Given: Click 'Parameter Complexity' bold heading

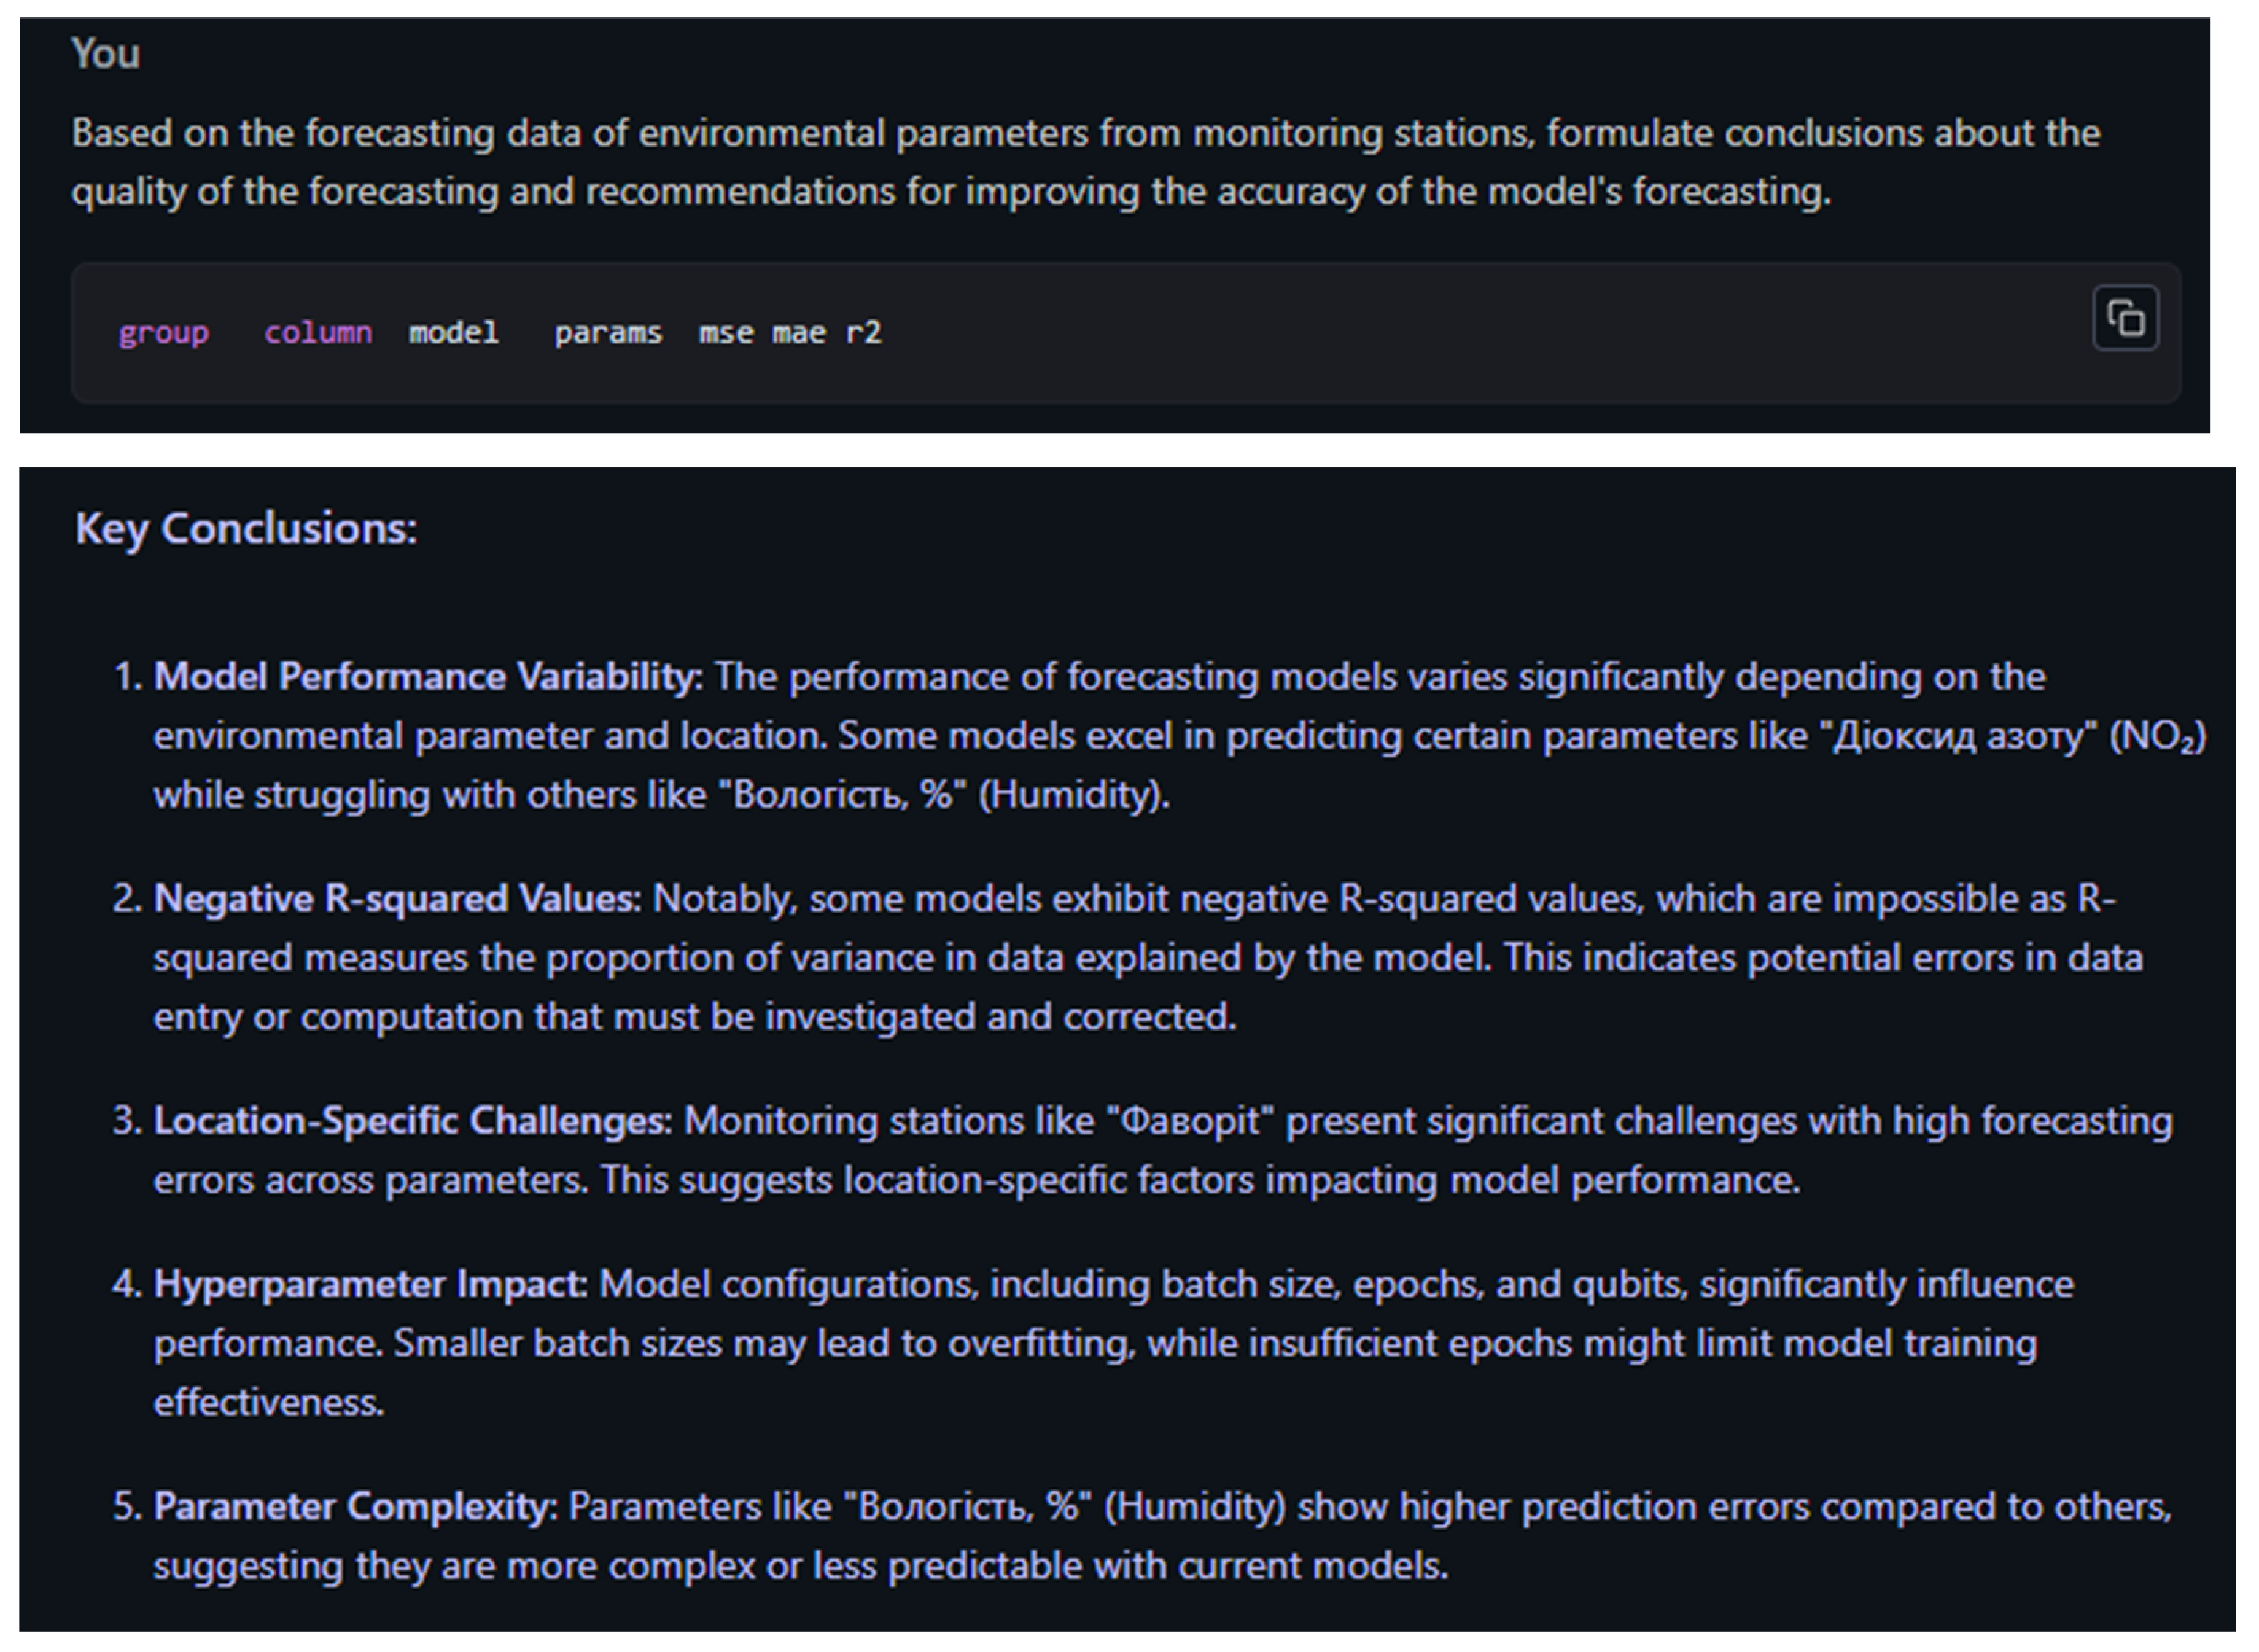Looking at the screenshot, I should pos(355,1507).
